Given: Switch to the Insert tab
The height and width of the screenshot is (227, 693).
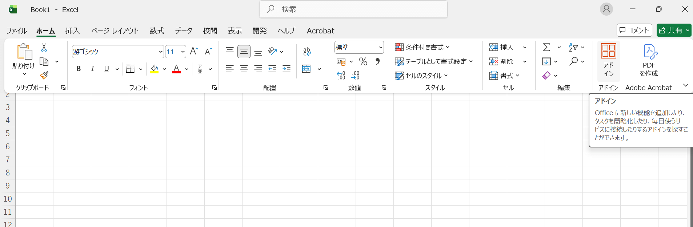Looking at the screenshot, I should [72, 31].
